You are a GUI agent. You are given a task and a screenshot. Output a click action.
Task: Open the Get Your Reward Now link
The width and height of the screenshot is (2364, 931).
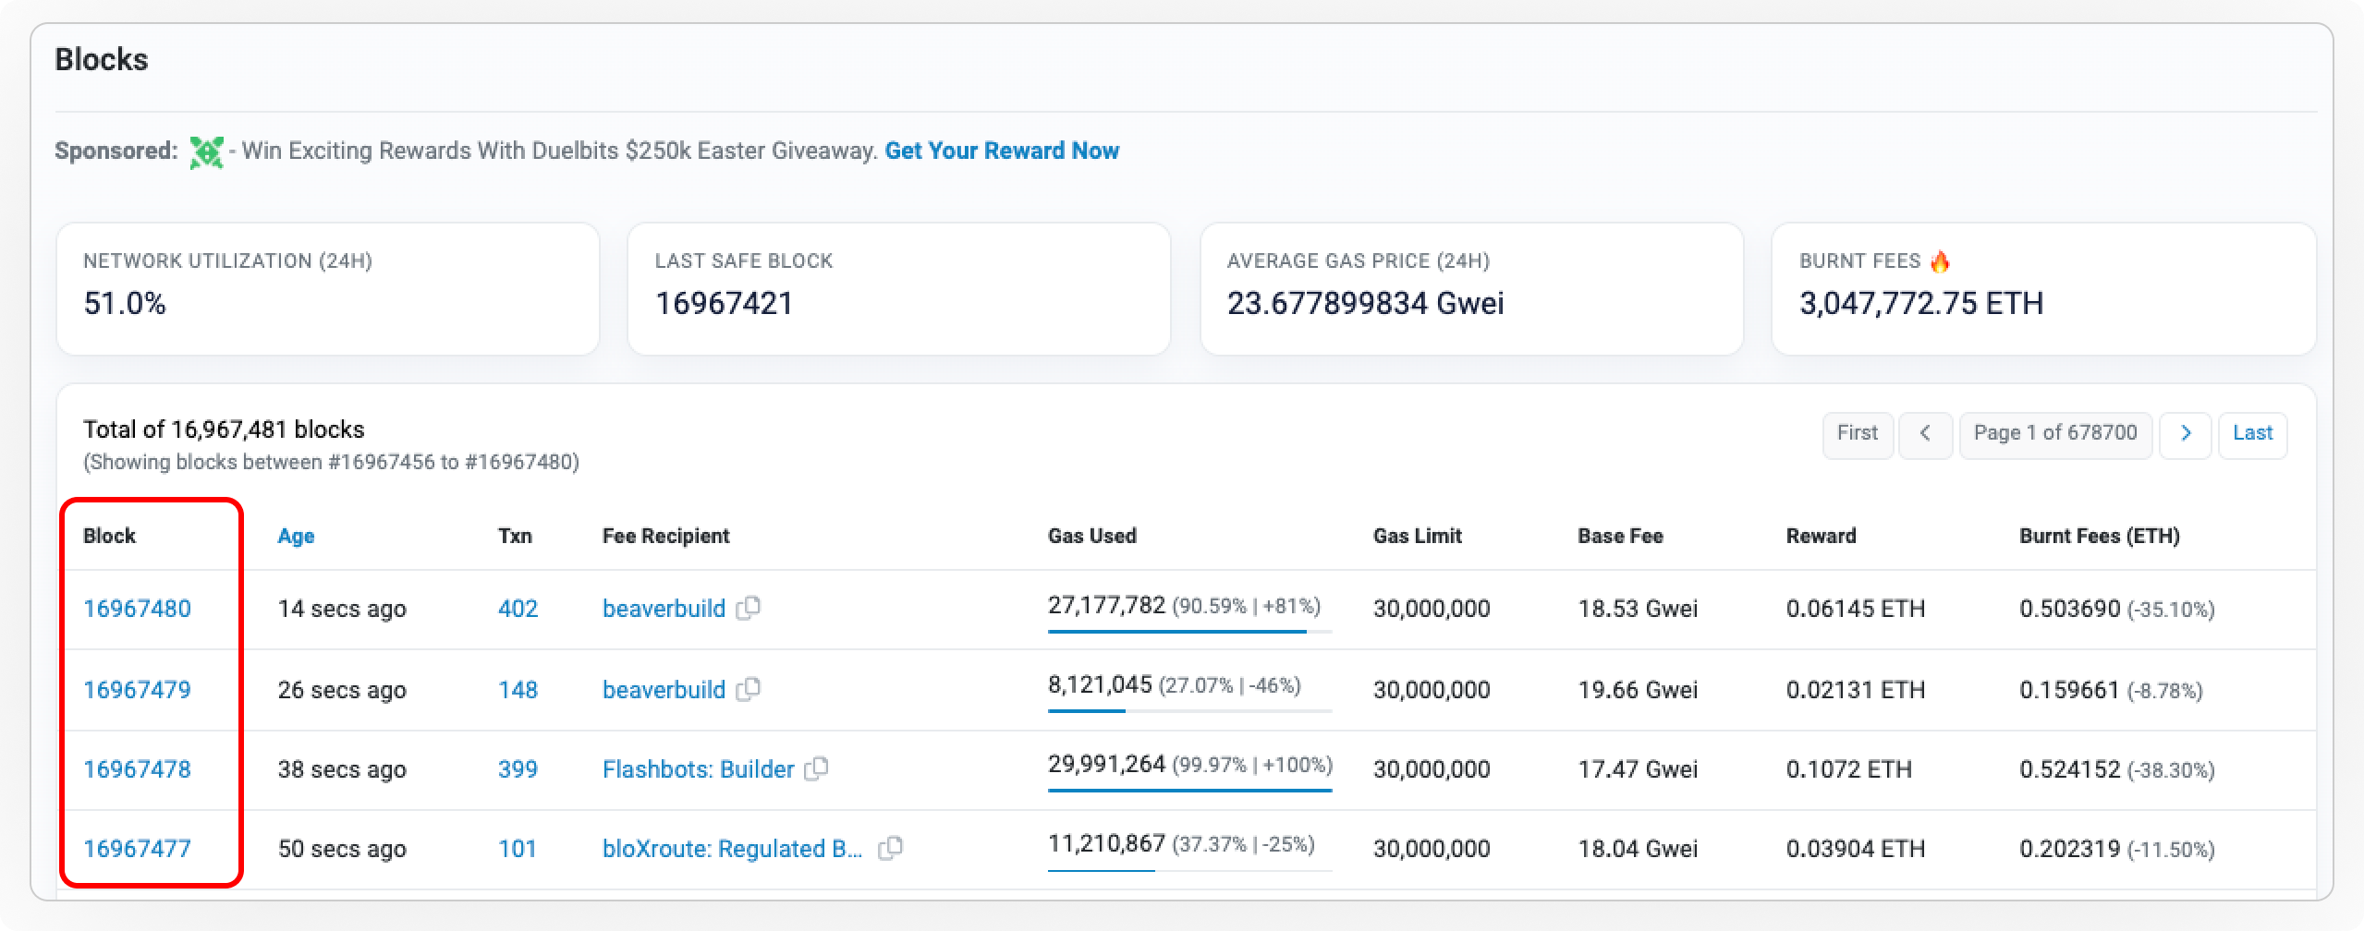1002,151
